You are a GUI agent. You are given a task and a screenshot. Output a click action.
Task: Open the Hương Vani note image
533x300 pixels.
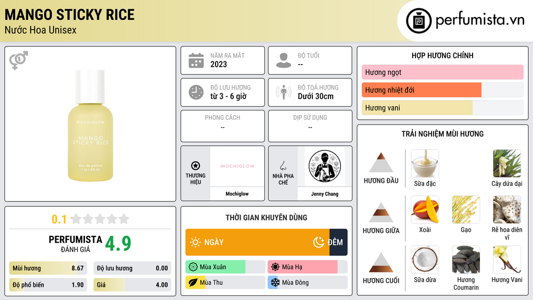(x=507, y=259)
